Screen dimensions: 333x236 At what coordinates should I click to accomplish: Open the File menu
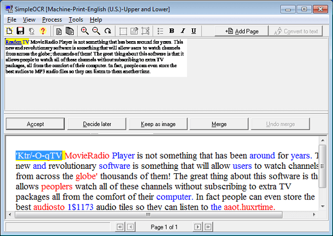pyautogui.click(x=12, y=20)
